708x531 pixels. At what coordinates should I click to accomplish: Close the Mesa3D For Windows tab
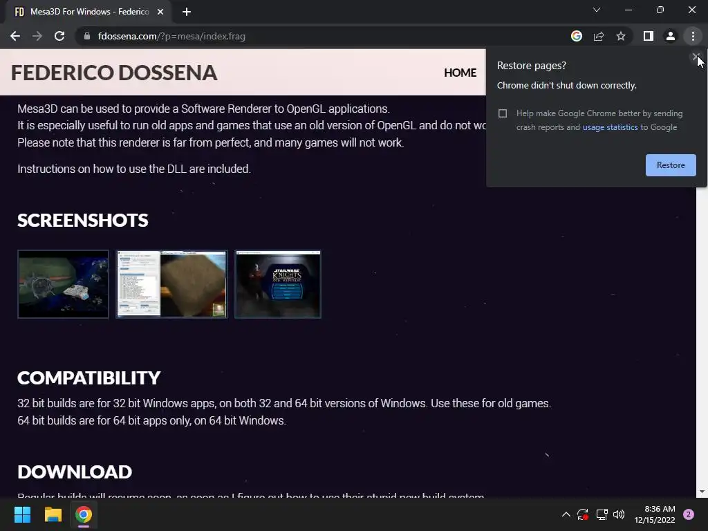(160, 12)
